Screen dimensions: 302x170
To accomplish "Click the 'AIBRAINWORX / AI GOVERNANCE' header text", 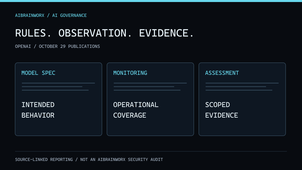I will point(51,15).
